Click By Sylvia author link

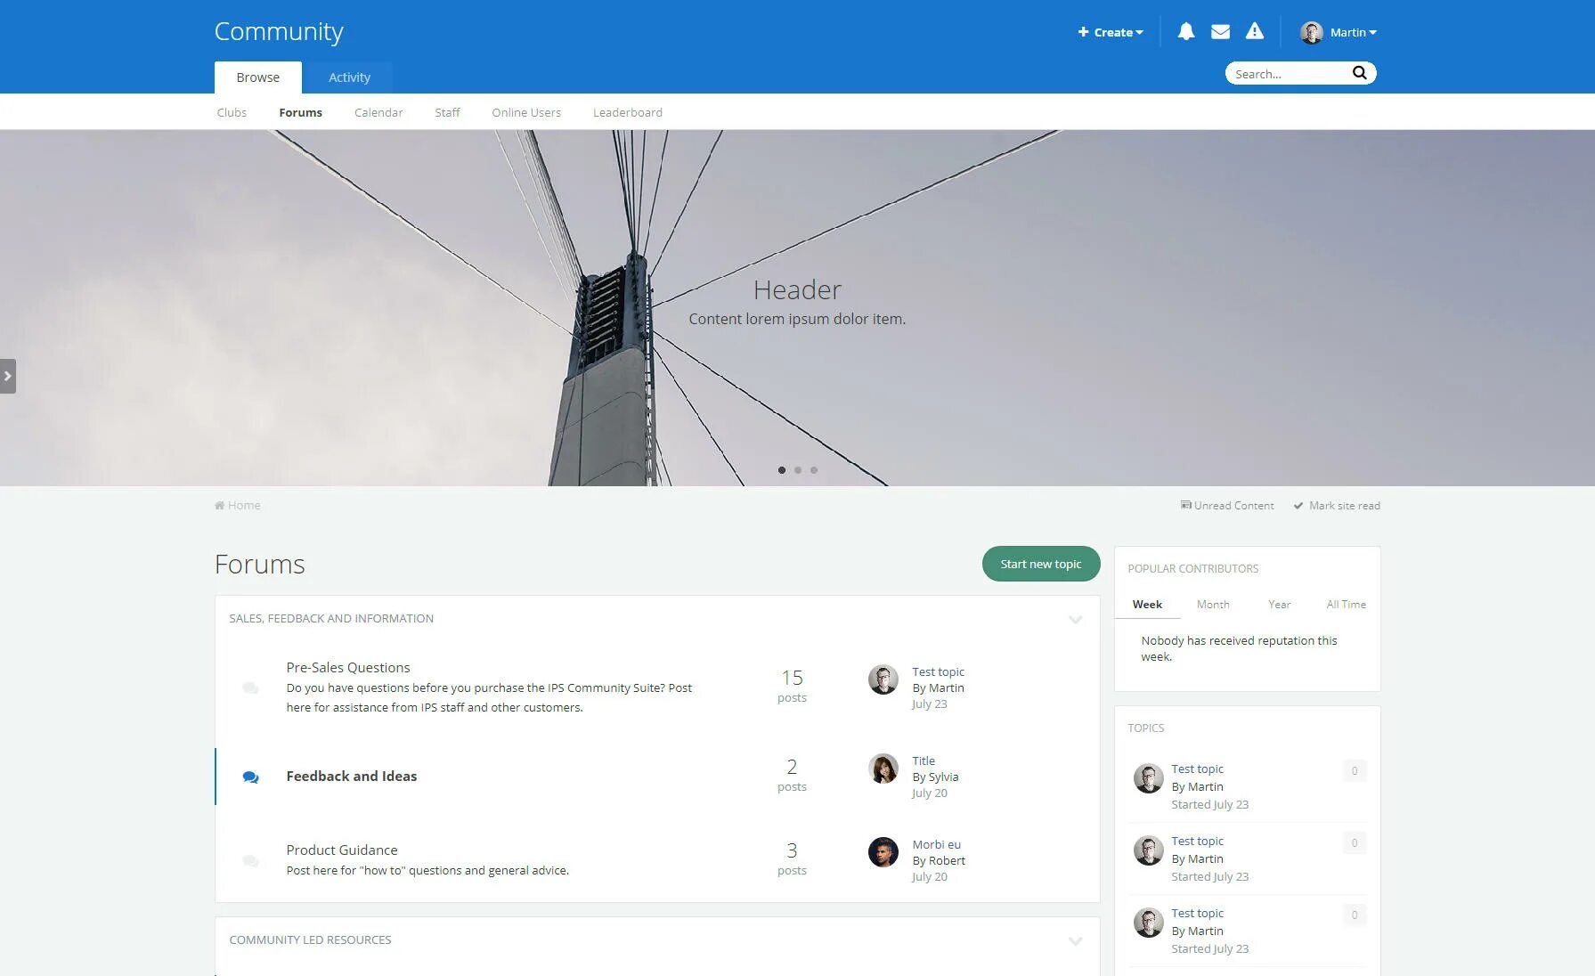click(x=935, y=777)
